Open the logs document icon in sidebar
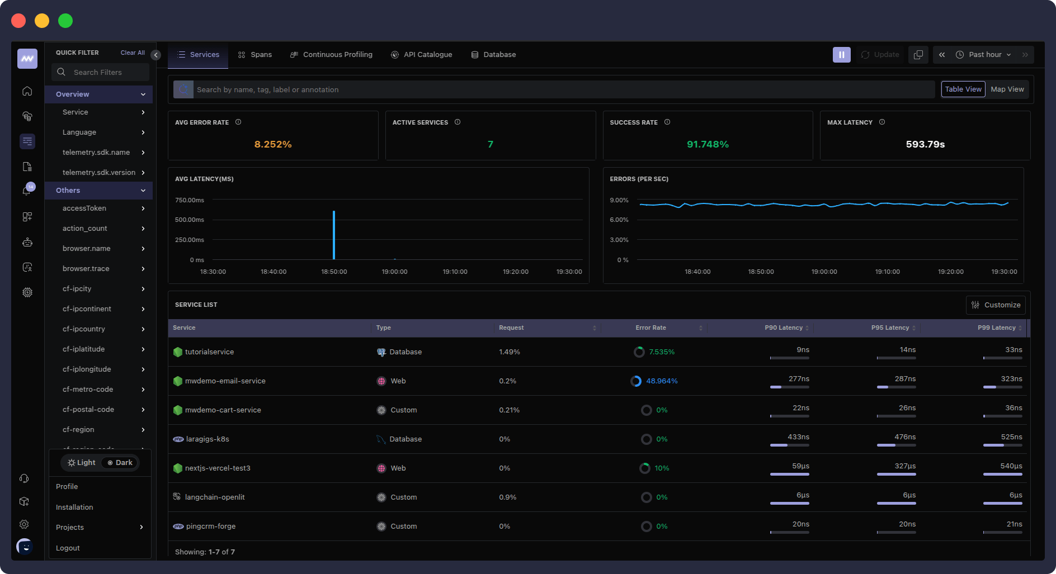This screenshot has height=574, width=1056. click(27, 166)
